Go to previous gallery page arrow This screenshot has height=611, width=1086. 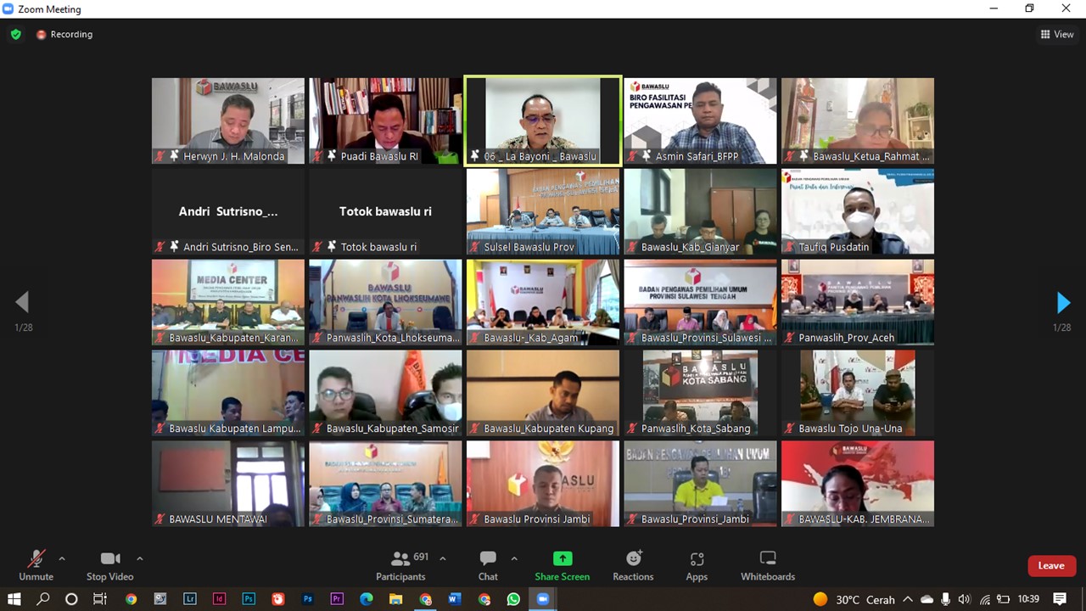(22, 302)
